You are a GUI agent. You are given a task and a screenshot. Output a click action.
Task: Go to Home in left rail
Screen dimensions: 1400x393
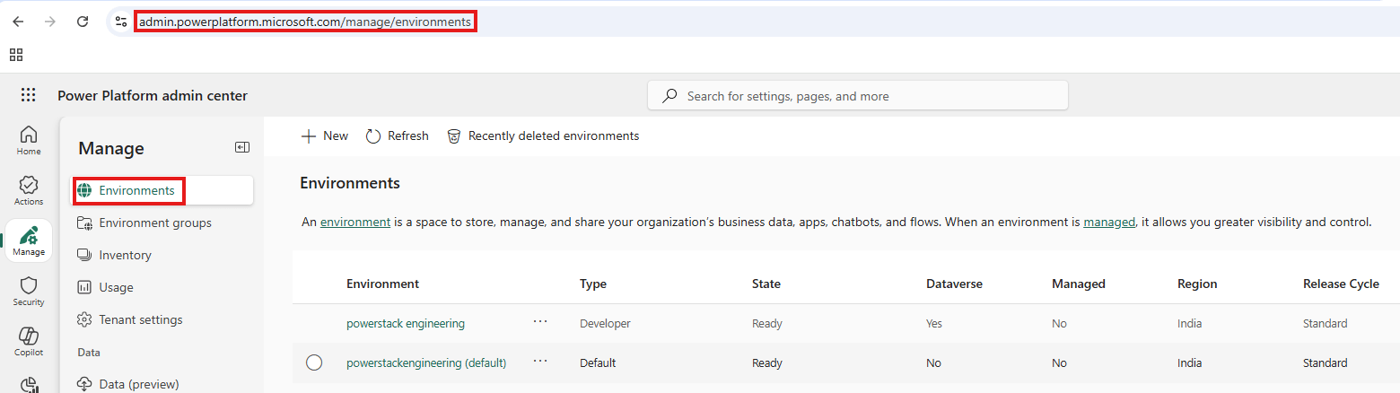[29, 140]
